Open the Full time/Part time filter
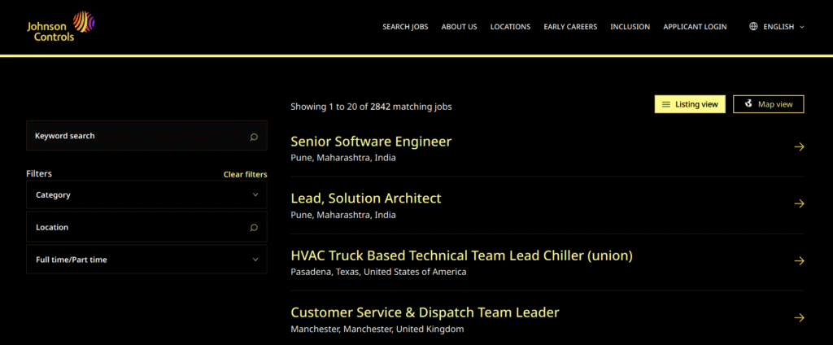 [146, 260]
